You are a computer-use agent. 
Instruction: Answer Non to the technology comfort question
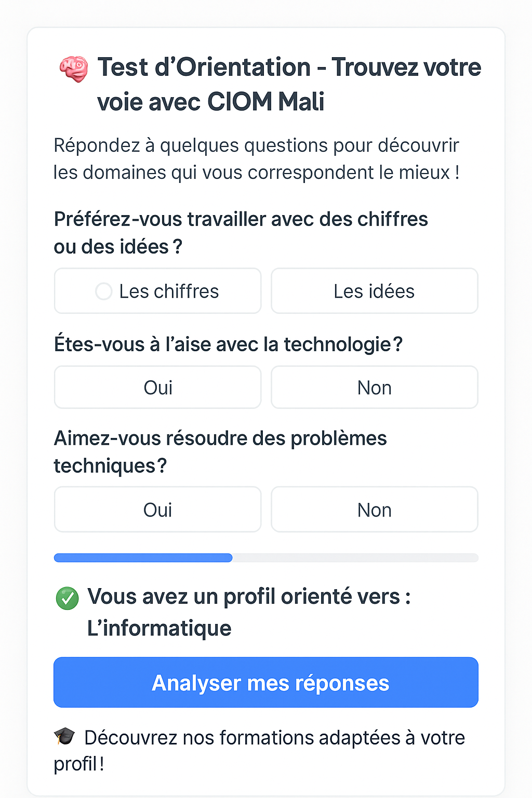374,388
